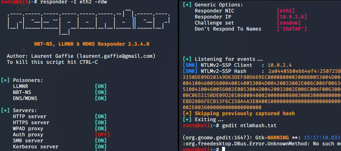Image resolution: width=341 pixels, height=151 pixels.
Task: Click the 'Generic Options:' heading
Action: coord(219,5)
